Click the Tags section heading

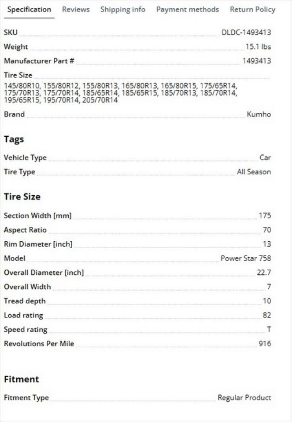point(14,139)
